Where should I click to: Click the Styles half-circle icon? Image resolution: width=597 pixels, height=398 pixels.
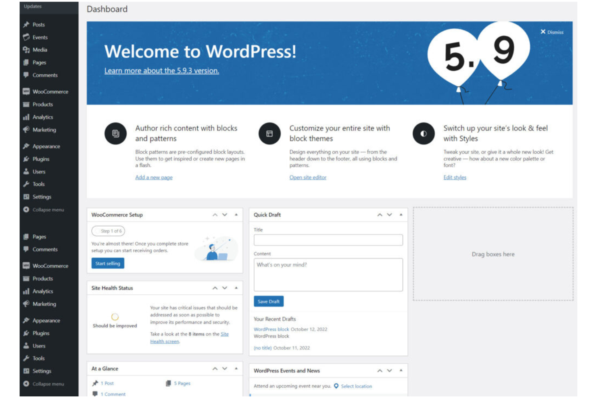coord(424,133)
